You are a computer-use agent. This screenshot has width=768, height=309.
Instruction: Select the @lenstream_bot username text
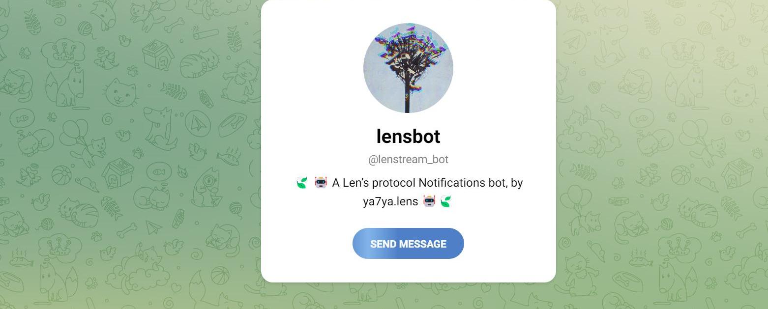tap(408, 160)
